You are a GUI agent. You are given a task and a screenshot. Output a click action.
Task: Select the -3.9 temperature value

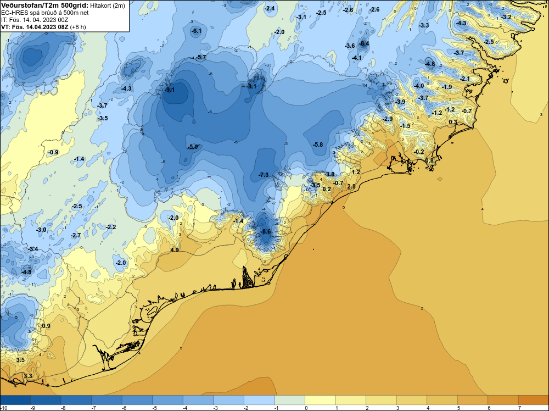(x=400, y=102)
